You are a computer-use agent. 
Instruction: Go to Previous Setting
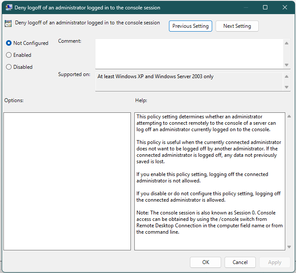190,26
